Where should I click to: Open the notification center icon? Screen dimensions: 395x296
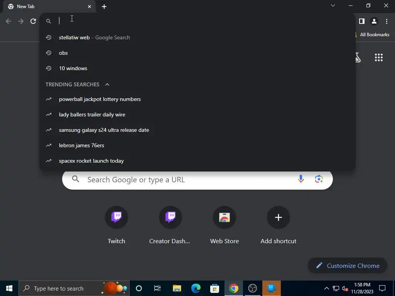[x=382, y=288]
